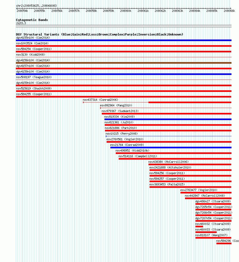
Task: Open nsv514116 (Campbell2011) variant
Action: pos(138,156)
